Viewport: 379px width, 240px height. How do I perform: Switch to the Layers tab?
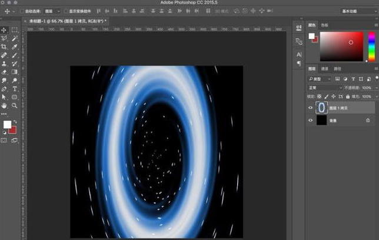pos(312,69)
